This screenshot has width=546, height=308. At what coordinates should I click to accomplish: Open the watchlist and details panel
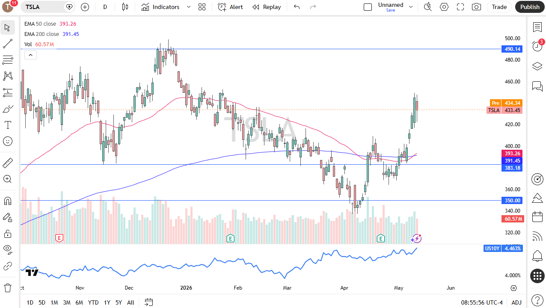(537, 27)
